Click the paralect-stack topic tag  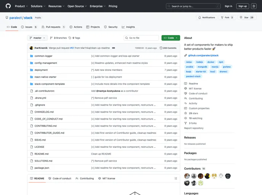pos(193,77)
